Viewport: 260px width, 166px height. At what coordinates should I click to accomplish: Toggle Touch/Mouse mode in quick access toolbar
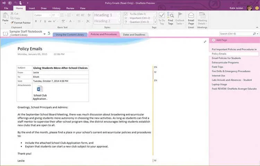point(20,3)
